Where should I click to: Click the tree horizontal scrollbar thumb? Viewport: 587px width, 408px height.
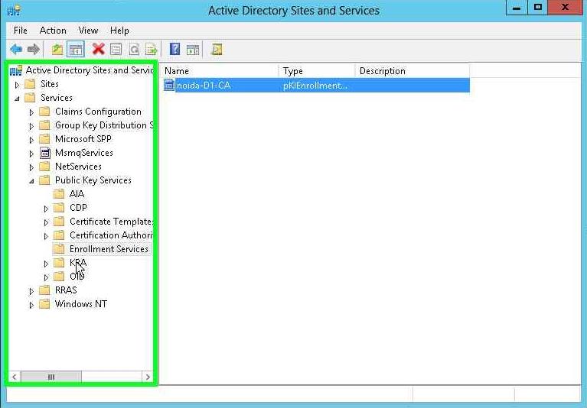point(51,377)
